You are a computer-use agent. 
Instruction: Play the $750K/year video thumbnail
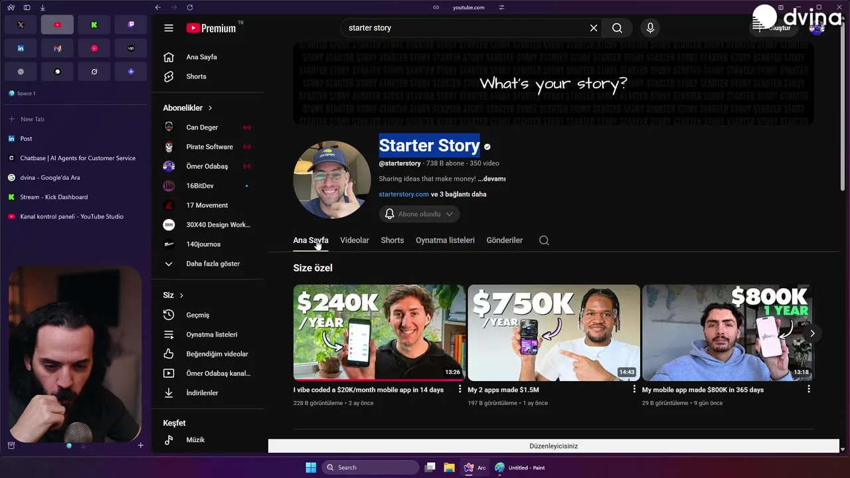(554, 333)
